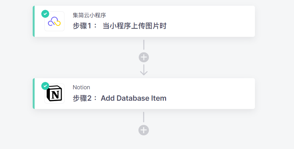Click green checkmark badge on Notion step
Viewport: 294px width, 149px height.
click(45, 86)
